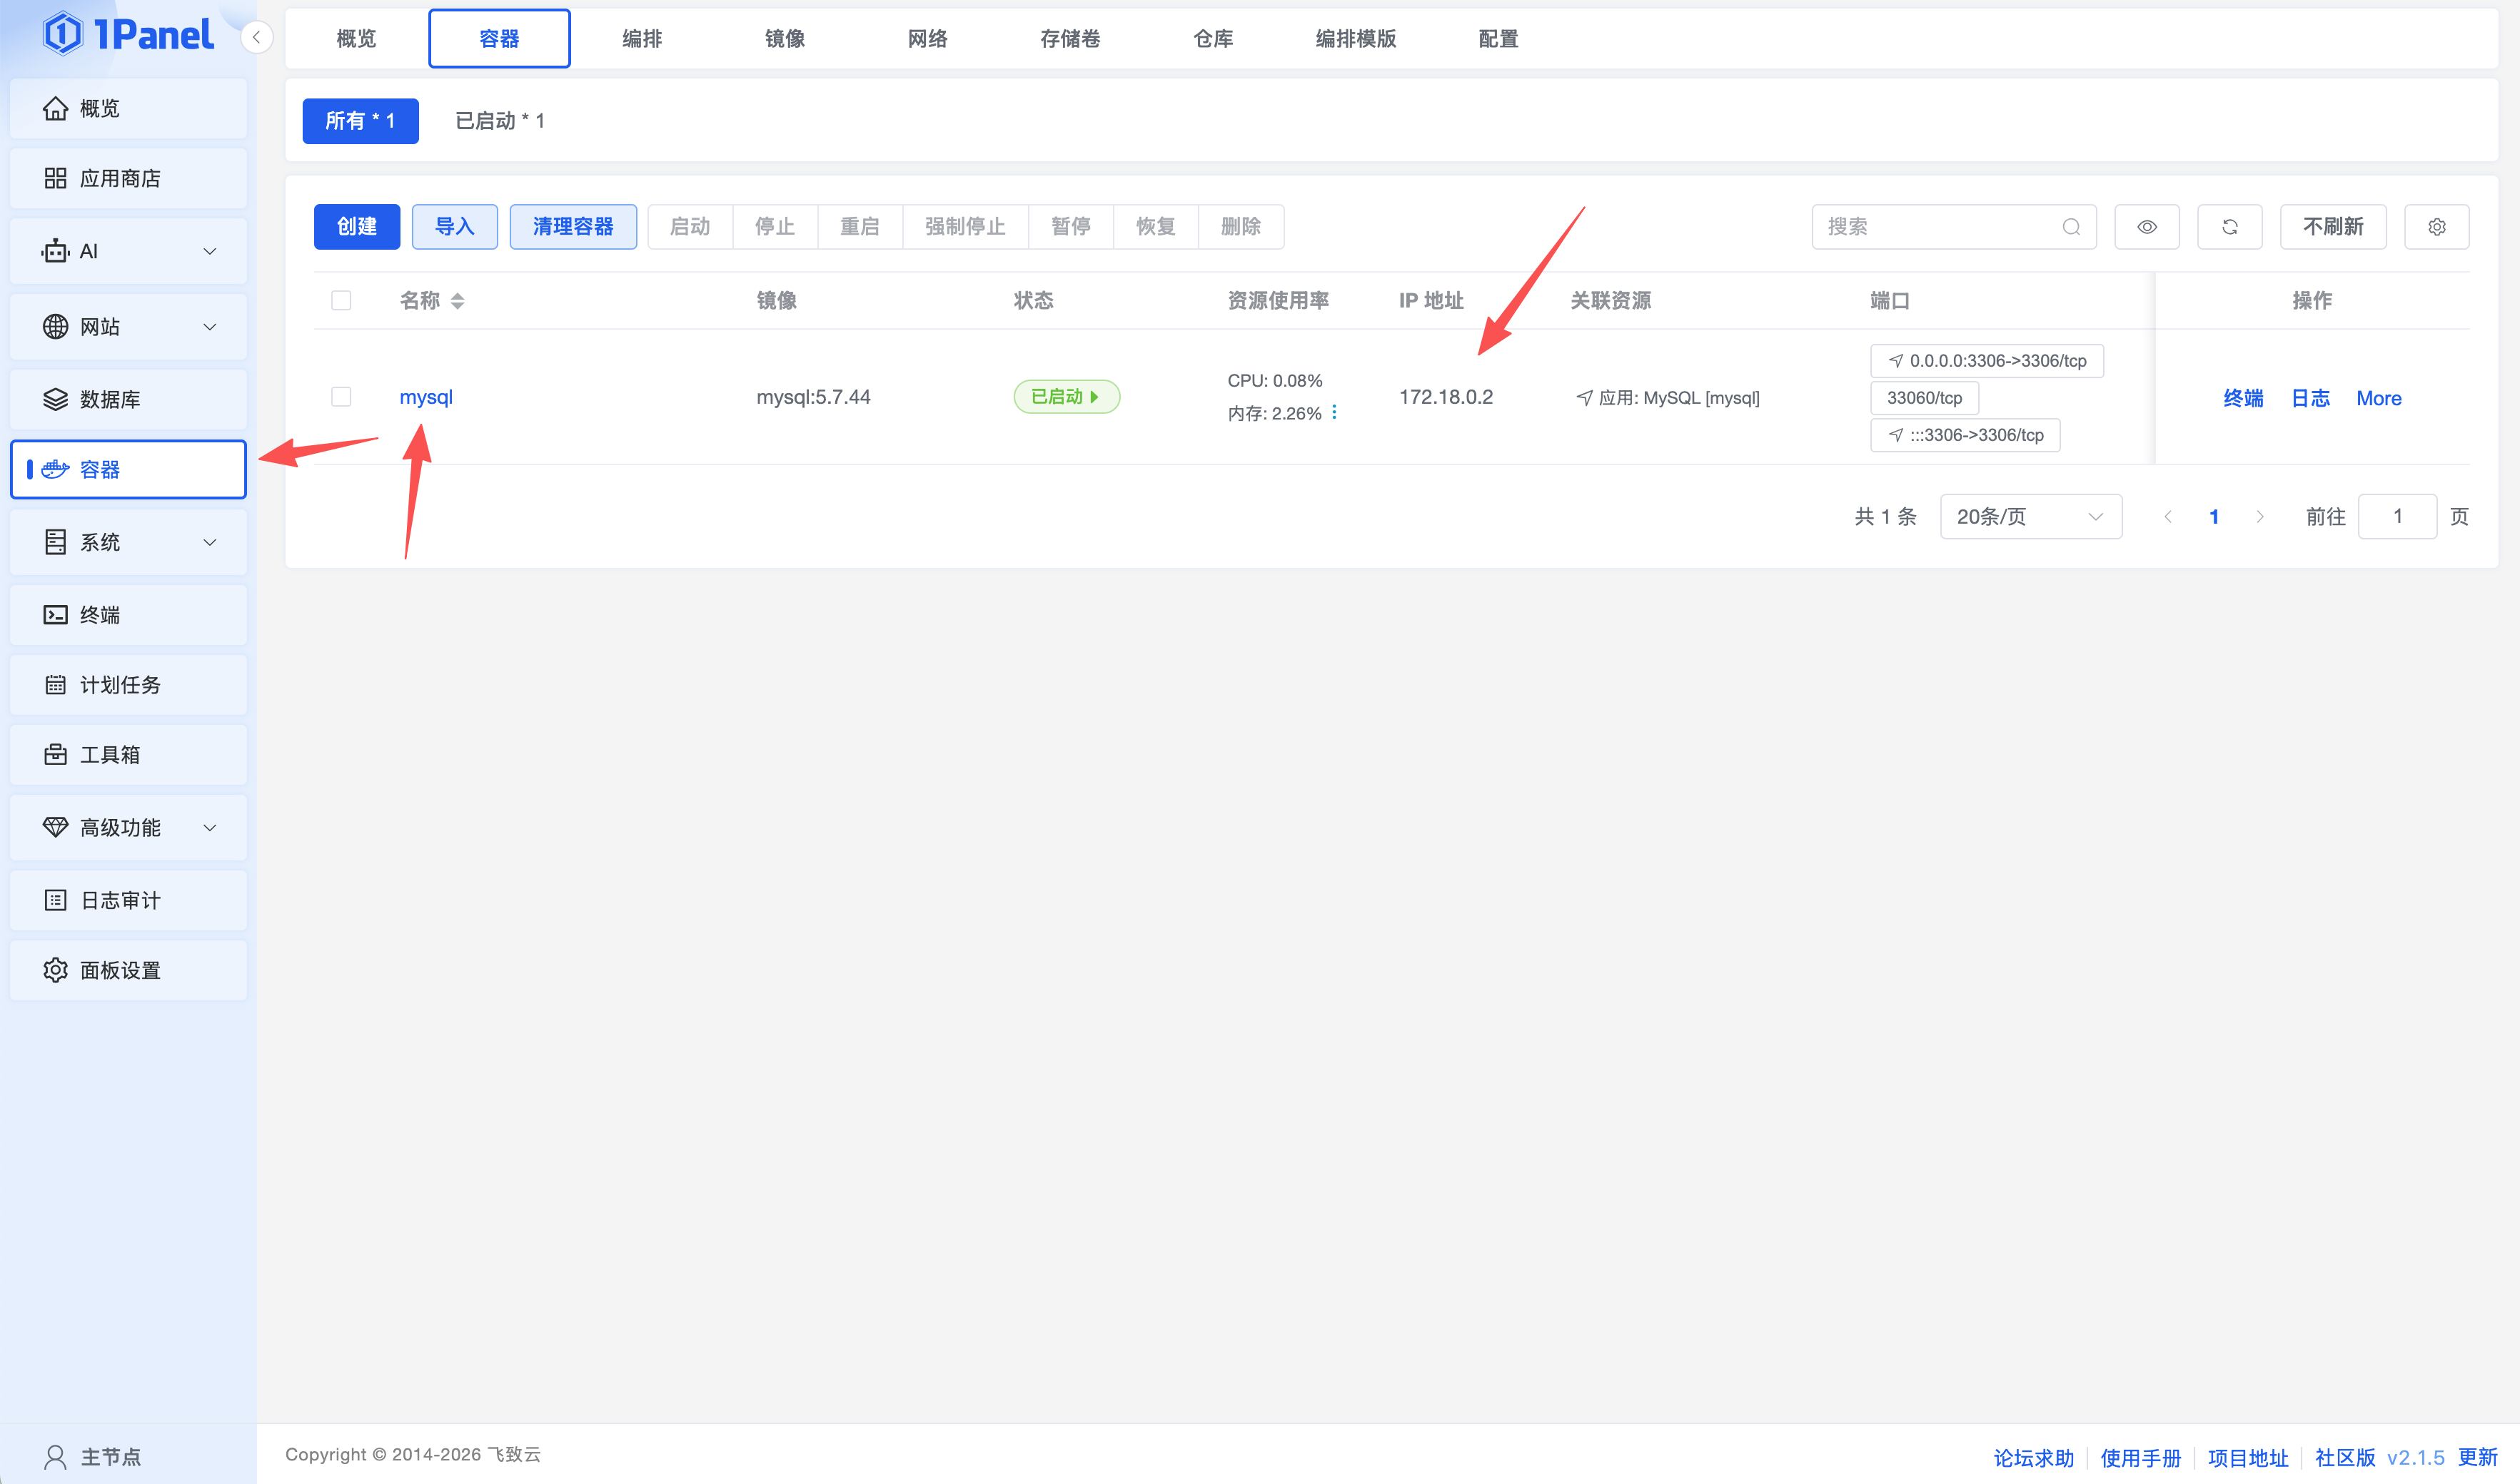2520x1484 pixels.
Task: Expand the 网站 sidebar menu
Action: tap(128, 327)
